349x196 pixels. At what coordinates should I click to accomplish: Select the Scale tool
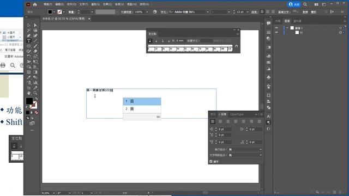click(x=35, y=57)
